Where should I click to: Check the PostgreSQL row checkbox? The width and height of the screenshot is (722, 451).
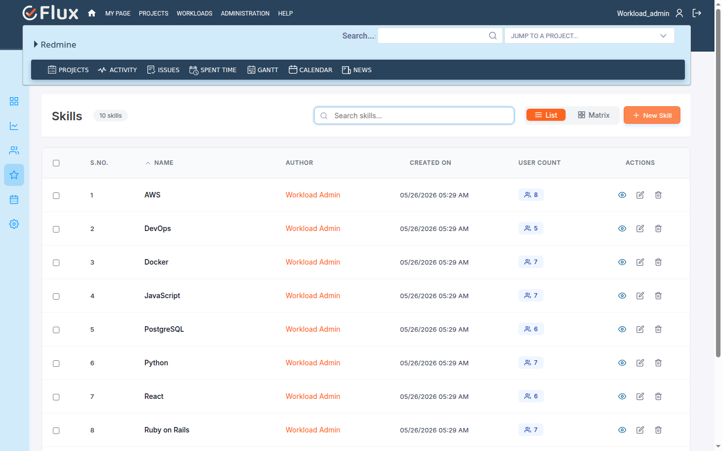(x=56, y=330)
